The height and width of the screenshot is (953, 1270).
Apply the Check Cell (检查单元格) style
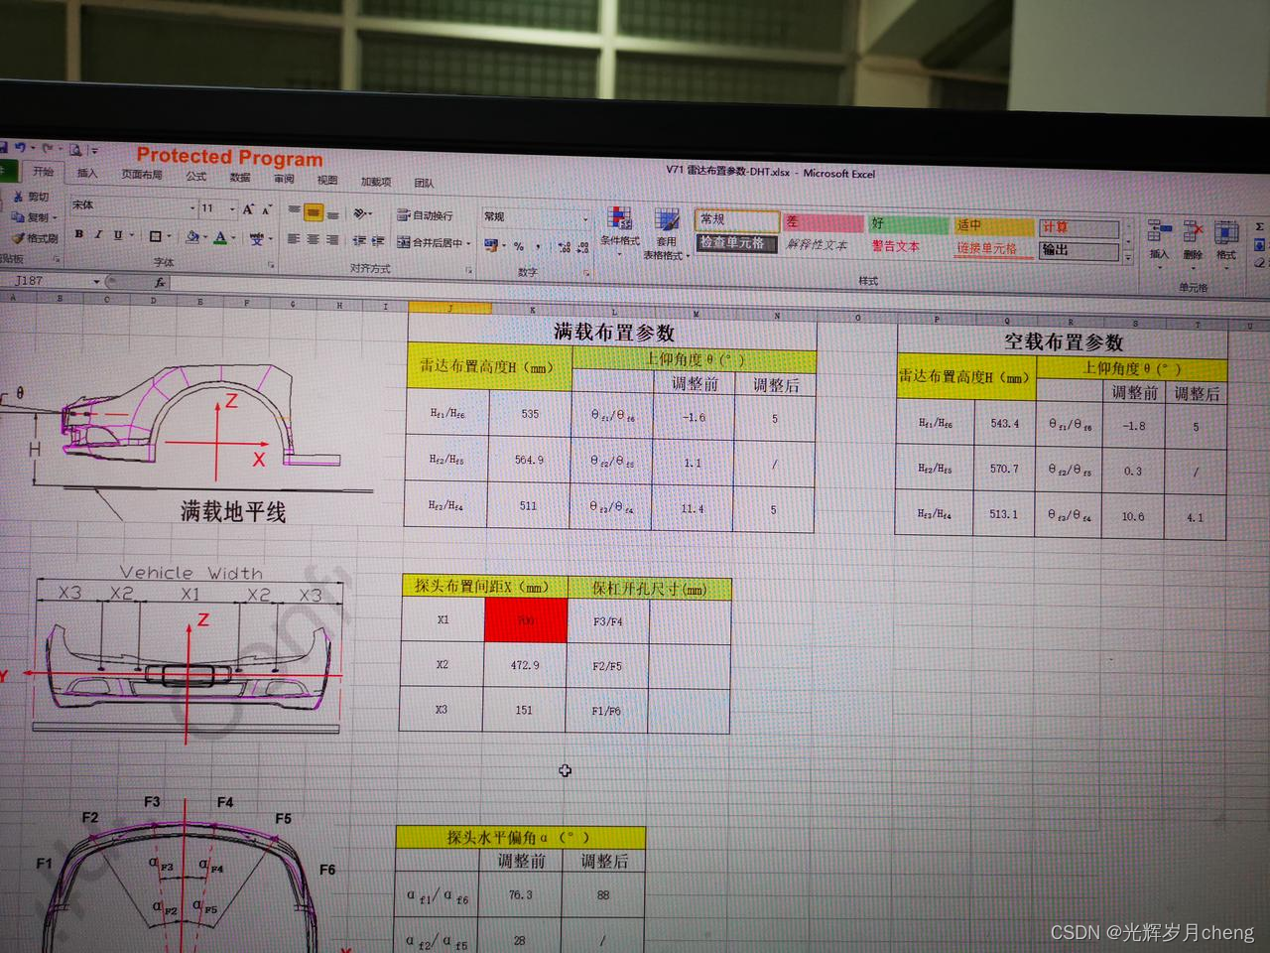click(736, 243)
